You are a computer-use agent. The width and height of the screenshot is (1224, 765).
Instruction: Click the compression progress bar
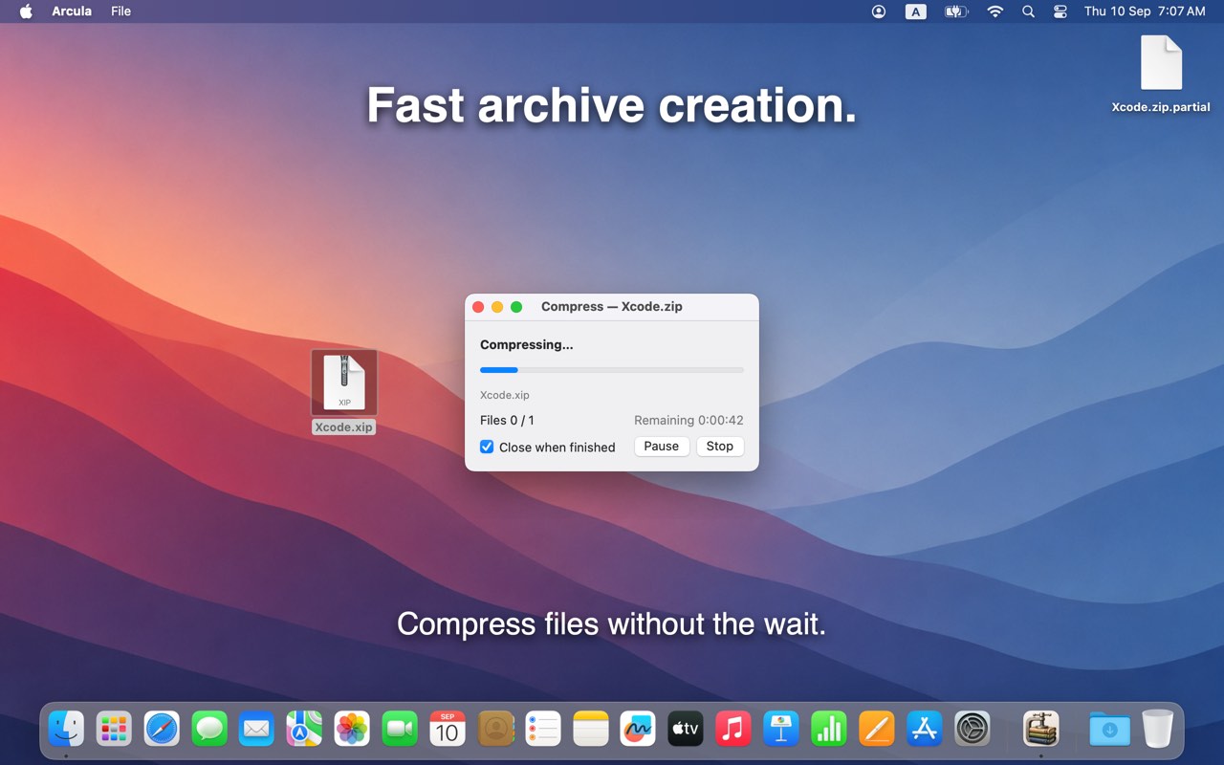pos(612,370)
